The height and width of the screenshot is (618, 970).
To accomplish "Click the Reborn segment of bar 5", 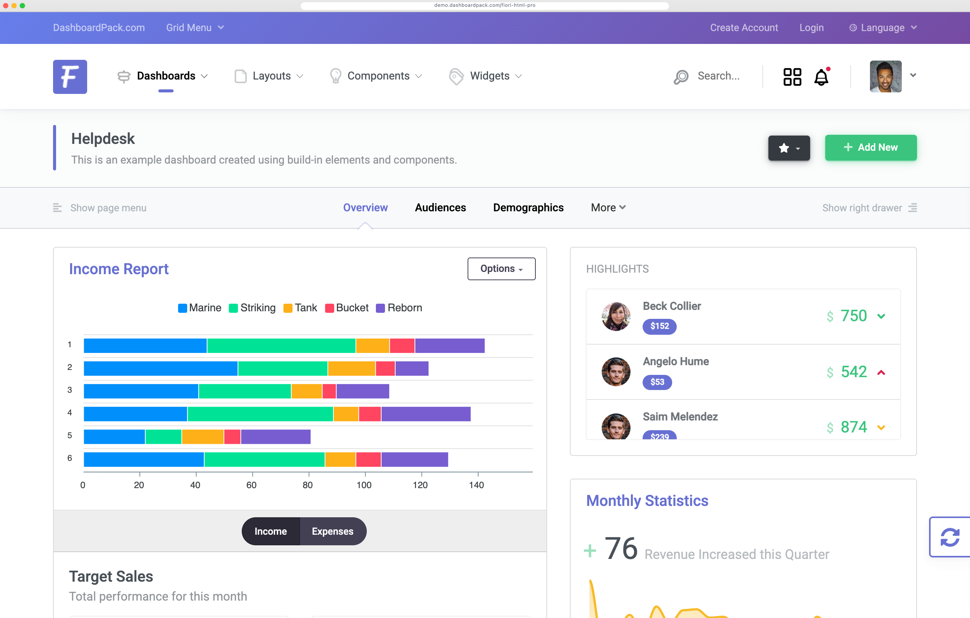I will coord(275,437).
